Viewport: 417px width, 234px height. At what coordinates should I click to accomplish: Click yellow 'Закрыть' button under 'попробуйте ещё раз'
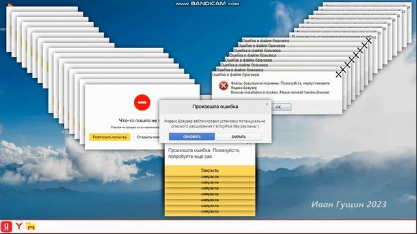coord(210,170)
